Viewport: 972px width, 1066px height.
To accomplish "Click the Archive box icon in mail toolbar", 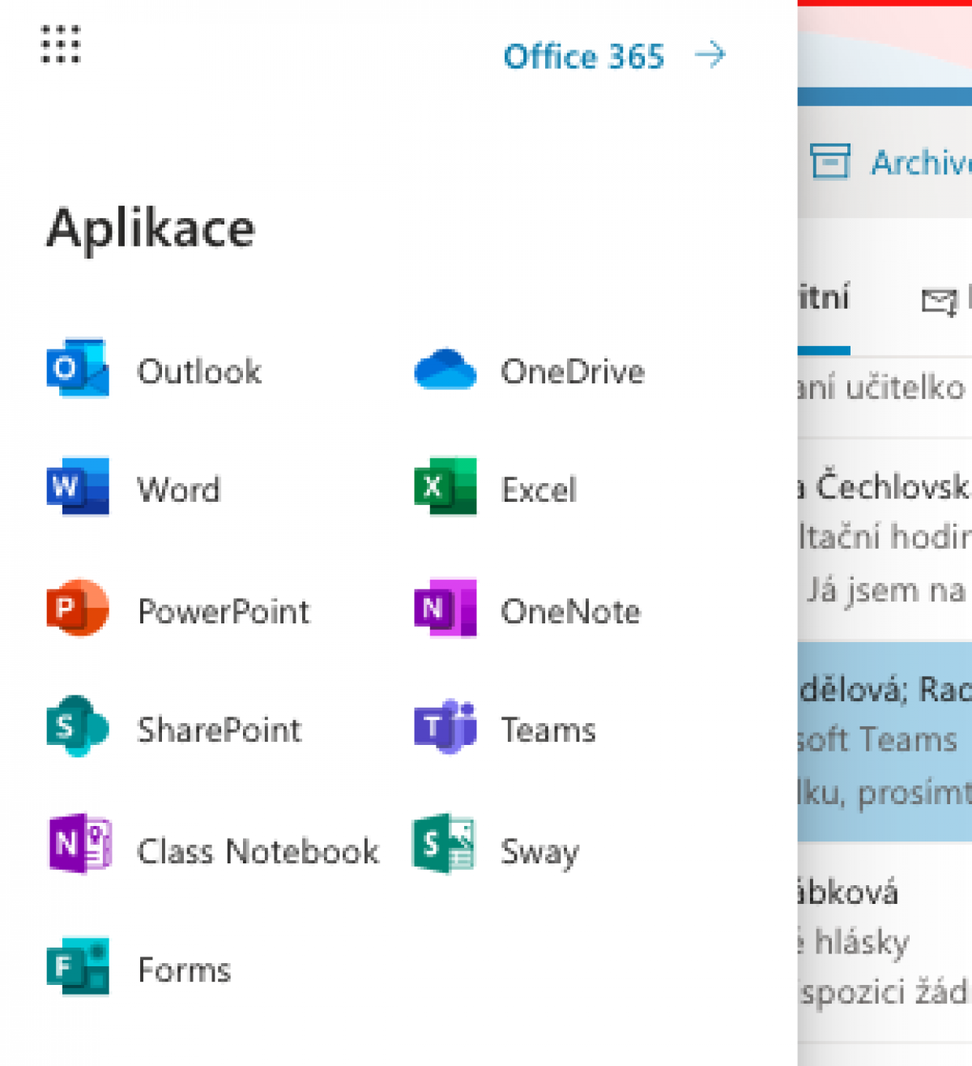I will (x=830, y=161).
